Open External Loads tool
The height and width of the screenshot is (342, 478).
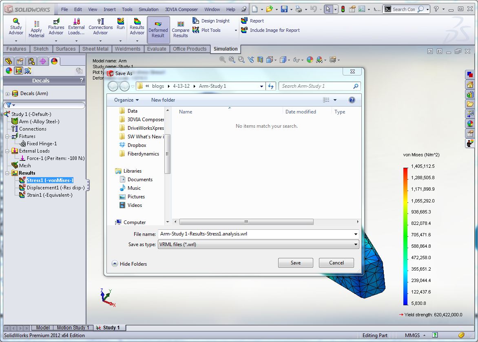tap(76, 26)
